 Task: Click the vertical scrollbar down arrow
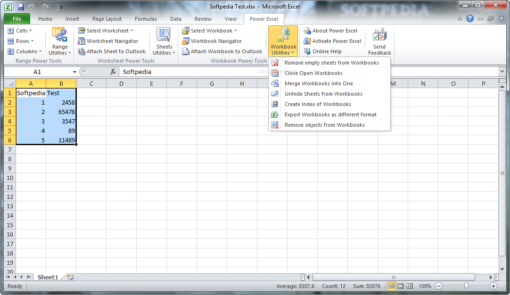(x=502, y=269)
